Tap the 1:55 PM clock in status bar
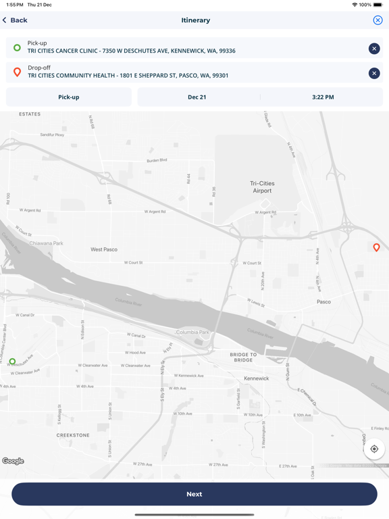The height and width of the screenshot is (519, 389). 15,5
